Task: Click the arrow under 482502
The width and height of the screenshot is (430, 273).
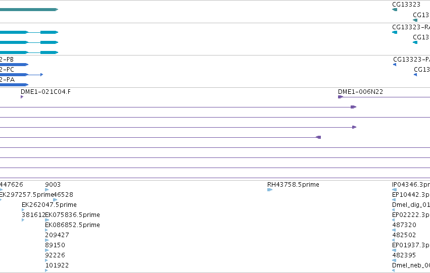Action: (x=394, y=240)
